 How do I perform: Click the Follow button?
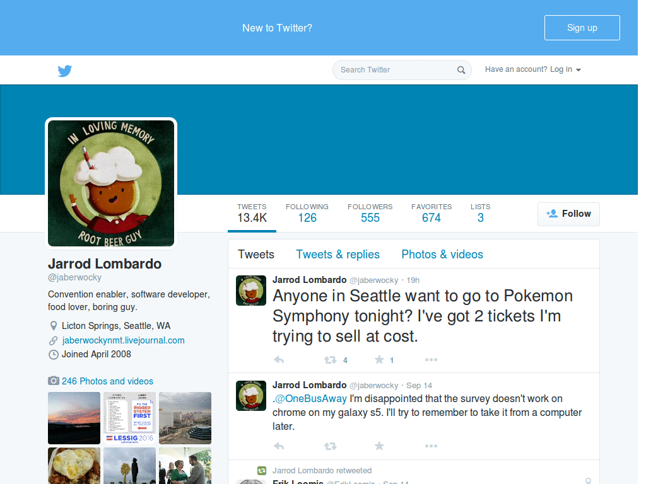click(568, 214)
